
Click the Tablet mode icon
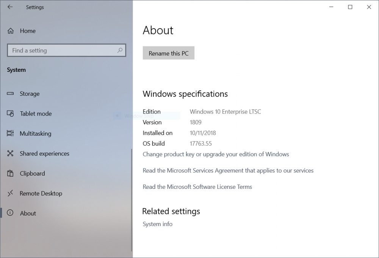click(10, 113)
